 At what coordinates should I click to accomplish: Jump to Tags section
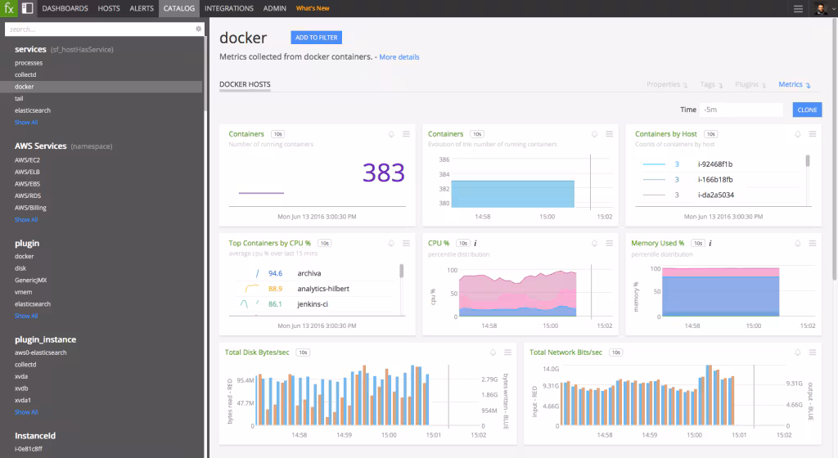click(x=711, y=84)
